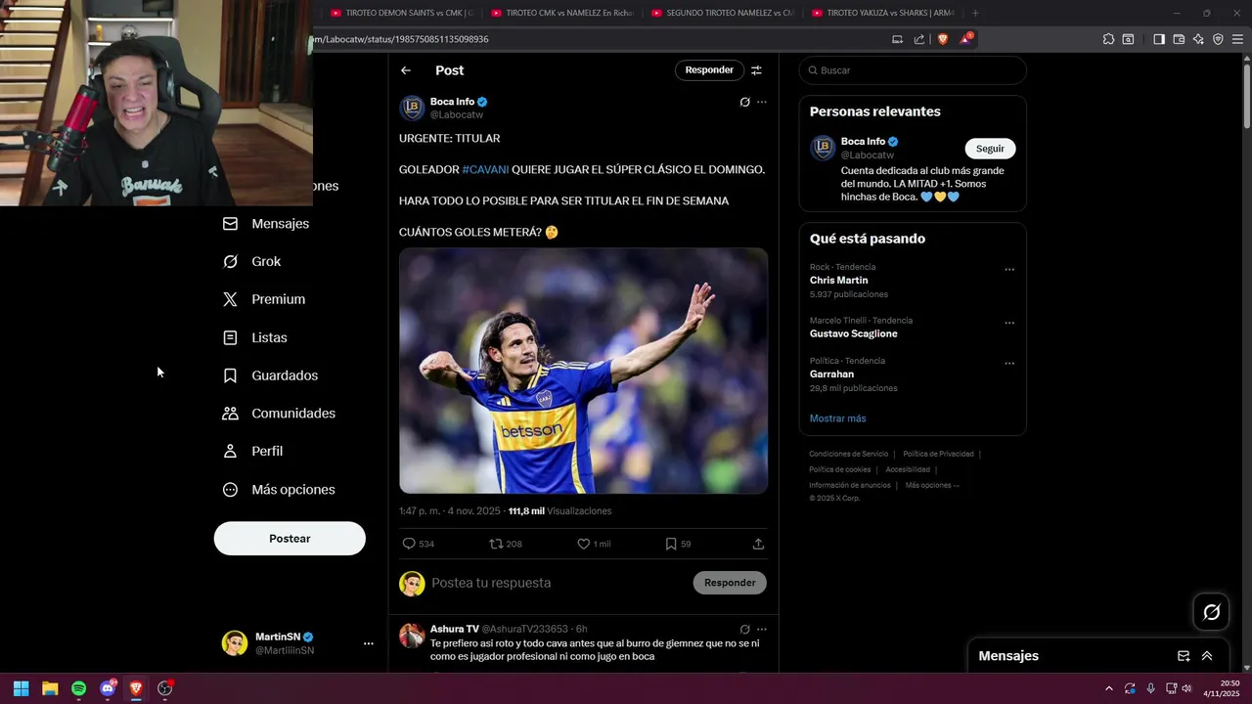Open the Garrahan trend

(831, 374)
